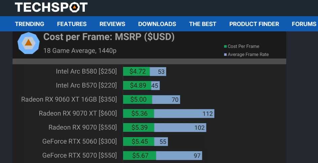Select Radeon RX 9070 [$550] label

coord(83,127)
